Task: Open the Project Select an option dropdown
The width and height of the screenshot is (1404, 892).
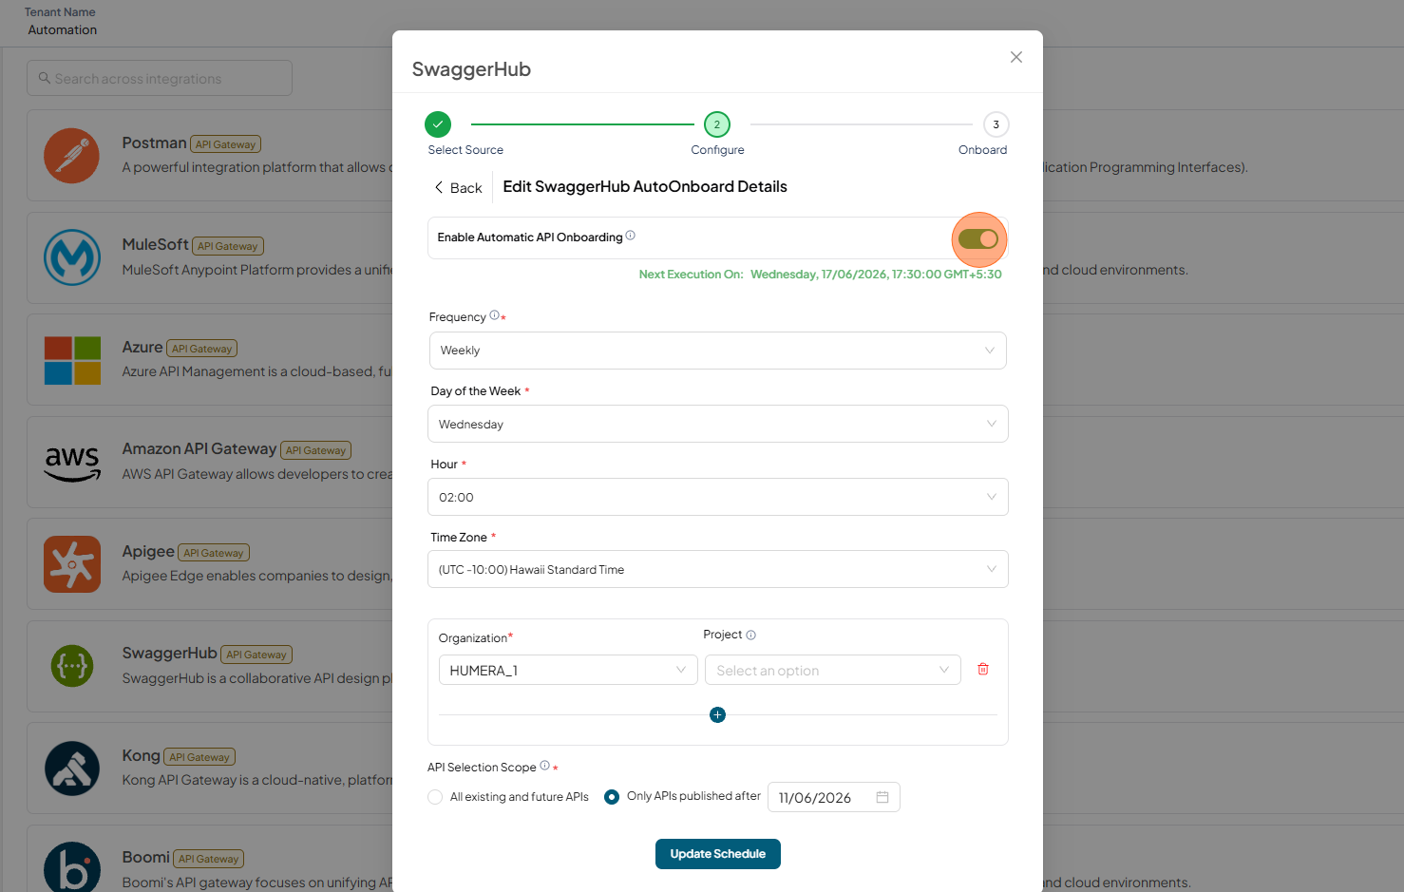Action: tap(832, 670)
